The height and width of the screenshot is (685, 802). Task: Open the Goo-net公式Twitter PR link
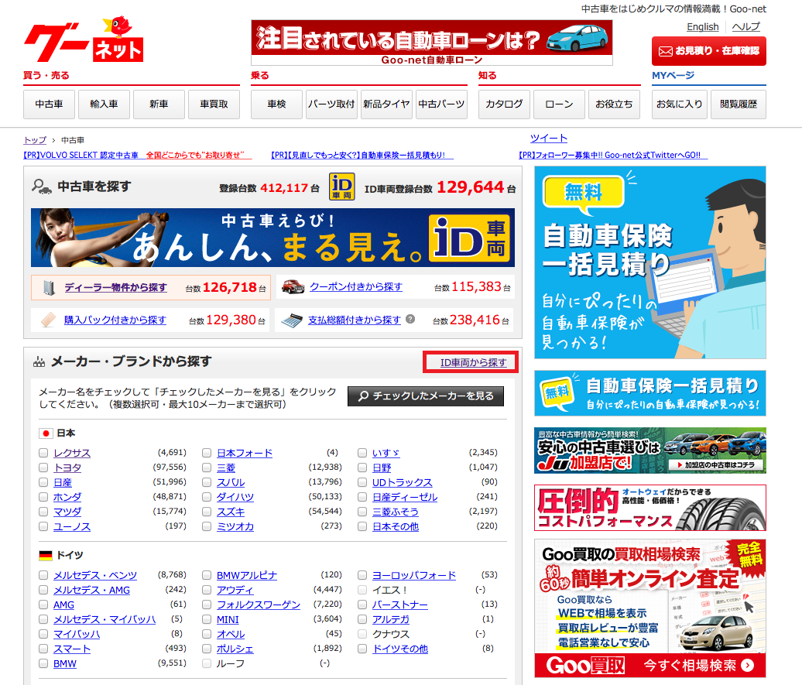click(613, 155)
